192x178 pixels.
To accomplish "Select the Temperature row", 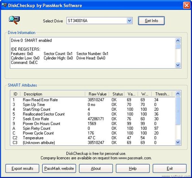I will pos(93,138).
